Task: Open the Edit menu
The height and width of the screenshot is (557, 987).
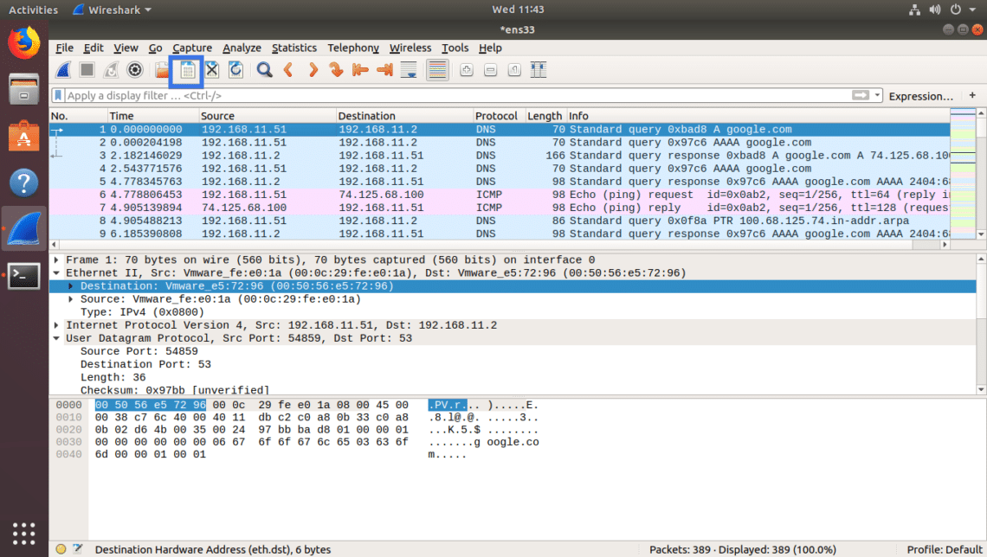Action: pyautogui.click(x=94, y=48)
